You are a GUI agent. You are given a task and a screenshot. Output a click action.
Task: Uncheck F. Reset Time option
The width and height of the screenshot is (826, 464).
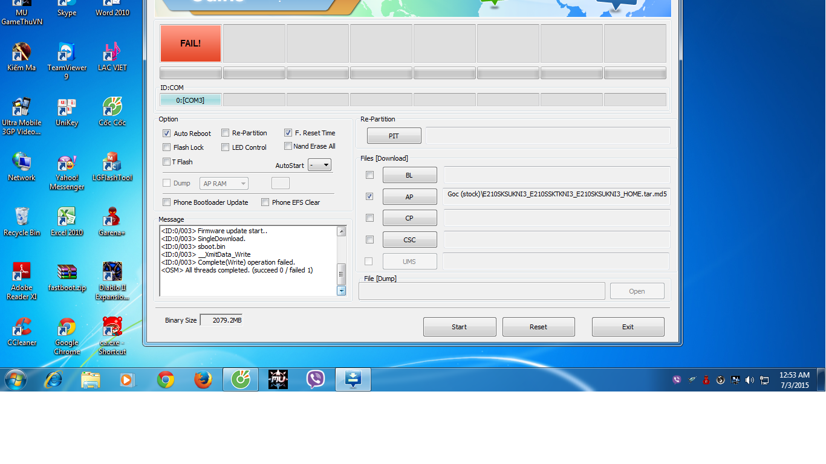coord(288,133)
